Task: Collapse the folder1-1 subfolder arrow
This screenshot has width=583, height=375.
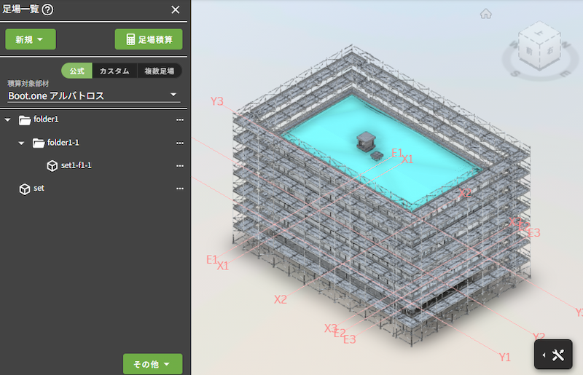Action: pyautogui.click(x=22, y=143)
